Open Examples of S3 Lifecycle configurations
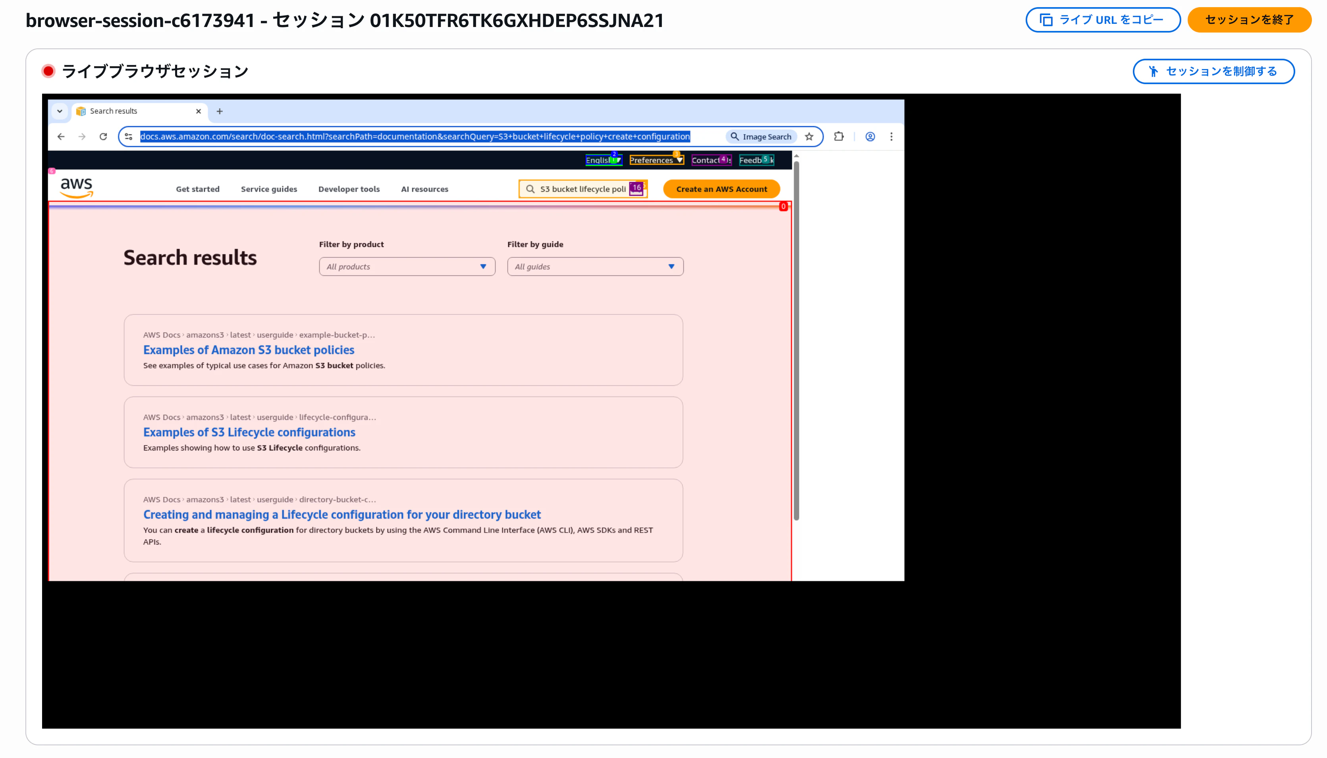Image resolution: width=1327 pixels, height=758 pixels. click(249, 432)
